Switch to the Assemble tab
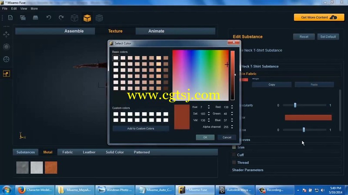 point(74,31)
